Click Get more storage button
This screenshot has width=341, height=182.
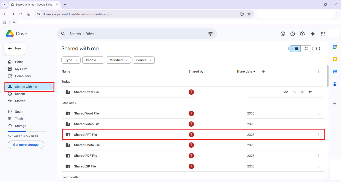pyautogui.click(x=26, y=145)
